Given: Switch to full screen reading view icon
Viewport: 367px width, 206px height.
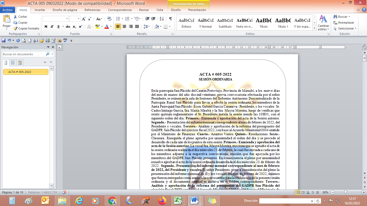Looking at the screenshot, I should 303,192.
